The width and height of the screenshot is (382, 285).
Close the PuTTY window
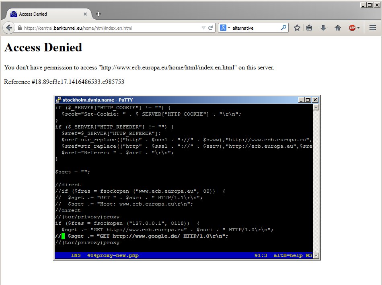tap(315, 100)
